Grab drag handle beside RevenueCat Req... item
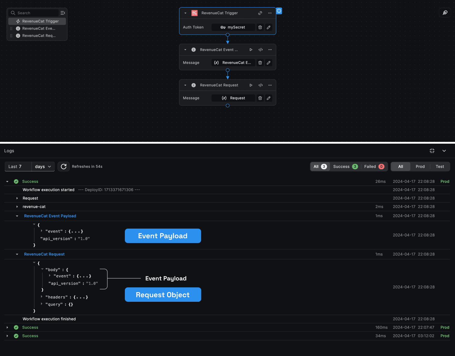This screenshot has height=356, width=455. [x=11, y=36]
